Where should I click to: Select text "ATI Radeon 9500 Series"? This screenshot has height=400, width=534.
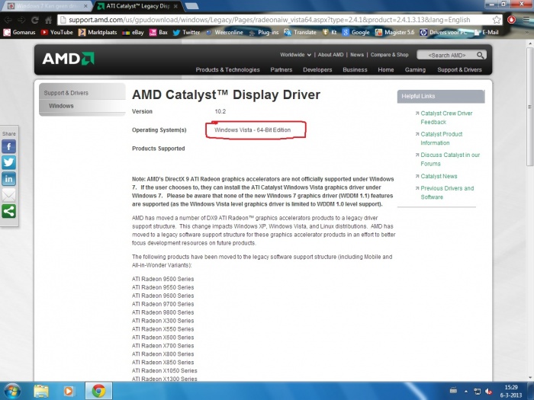(x=162, y=279)
